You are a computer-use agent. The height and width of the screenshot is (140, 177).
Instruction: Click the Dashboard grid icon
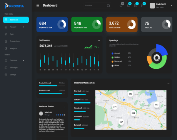click(x=6, y=20)
